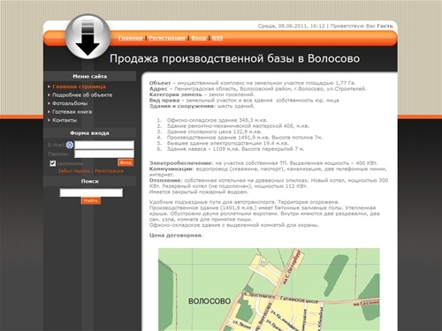Image resolution: width=442 pixels, height=331 pixels.
Task: Click the page title 'Продажа производственной базы в Волосово'
Action: pyautogui.click(x=234, y=58)
